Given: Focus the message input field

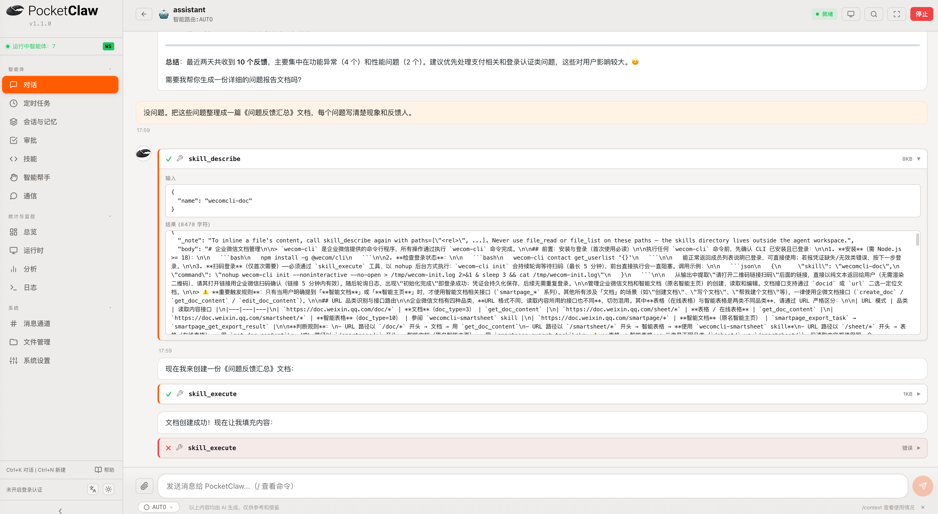Looking at the screenshot, I should [533, 486].
